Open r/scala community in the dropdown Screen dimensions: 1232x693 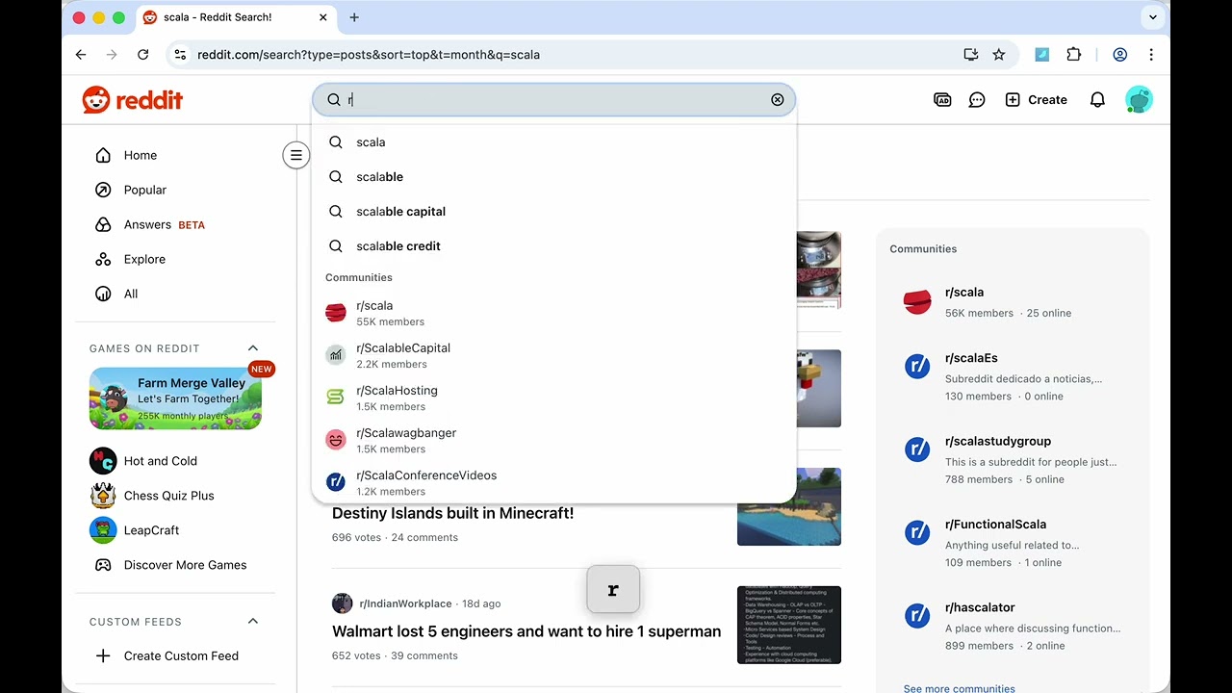(553, 313)
